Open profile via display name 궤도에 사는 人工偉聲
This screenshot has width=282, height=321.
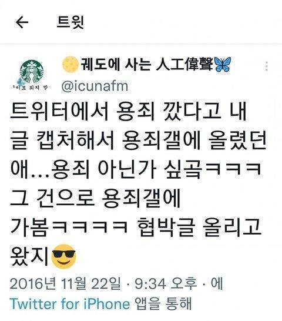pos(147,64)
